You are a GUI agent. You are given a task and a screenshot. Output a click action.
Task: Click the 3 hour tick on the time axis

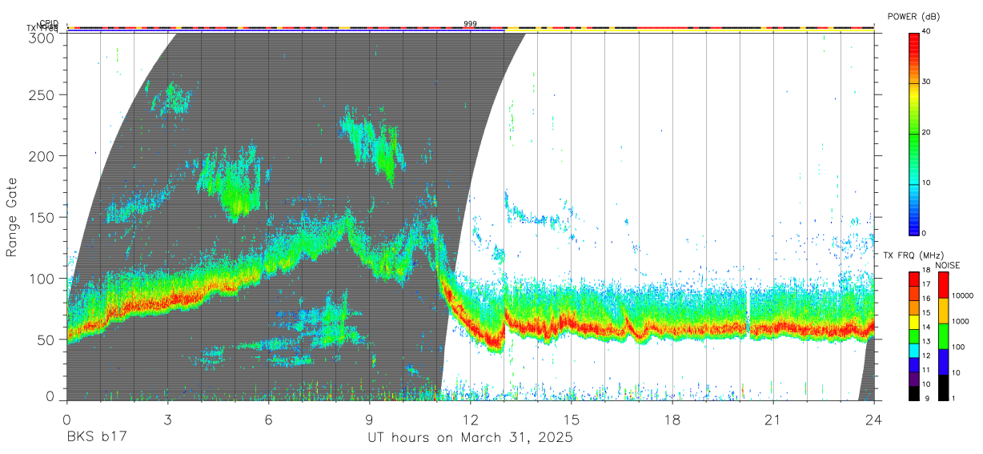(167, 420)
